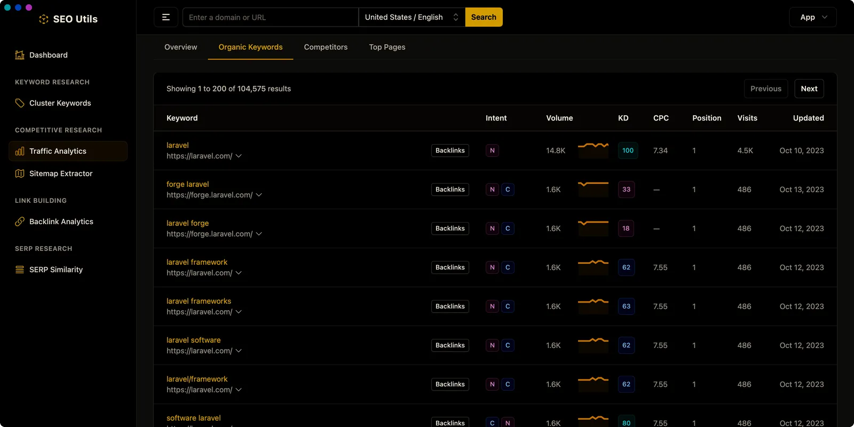Image resolution: width=854 pixels, height=427 pixels.
Task: Expand URL chevron under laravel framework
Action: pos(239,273)
